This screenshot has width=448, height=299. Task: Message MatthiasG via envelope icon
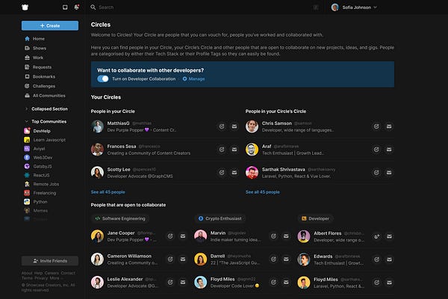(x=234, y=126)
